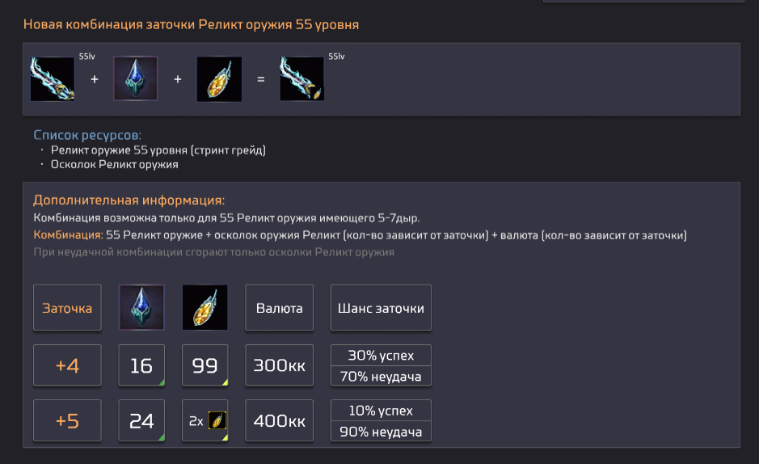Screen dimensions: 759x464
Task: Select the +4 enhancement cell
Action: 67,365
